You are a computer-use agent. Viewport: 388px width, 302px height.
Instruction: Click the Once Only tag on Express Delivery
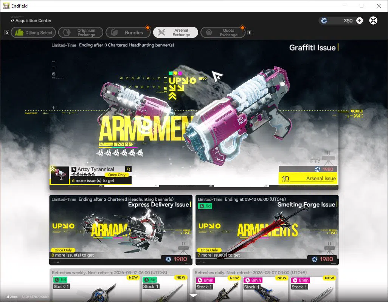click(63, 250)
